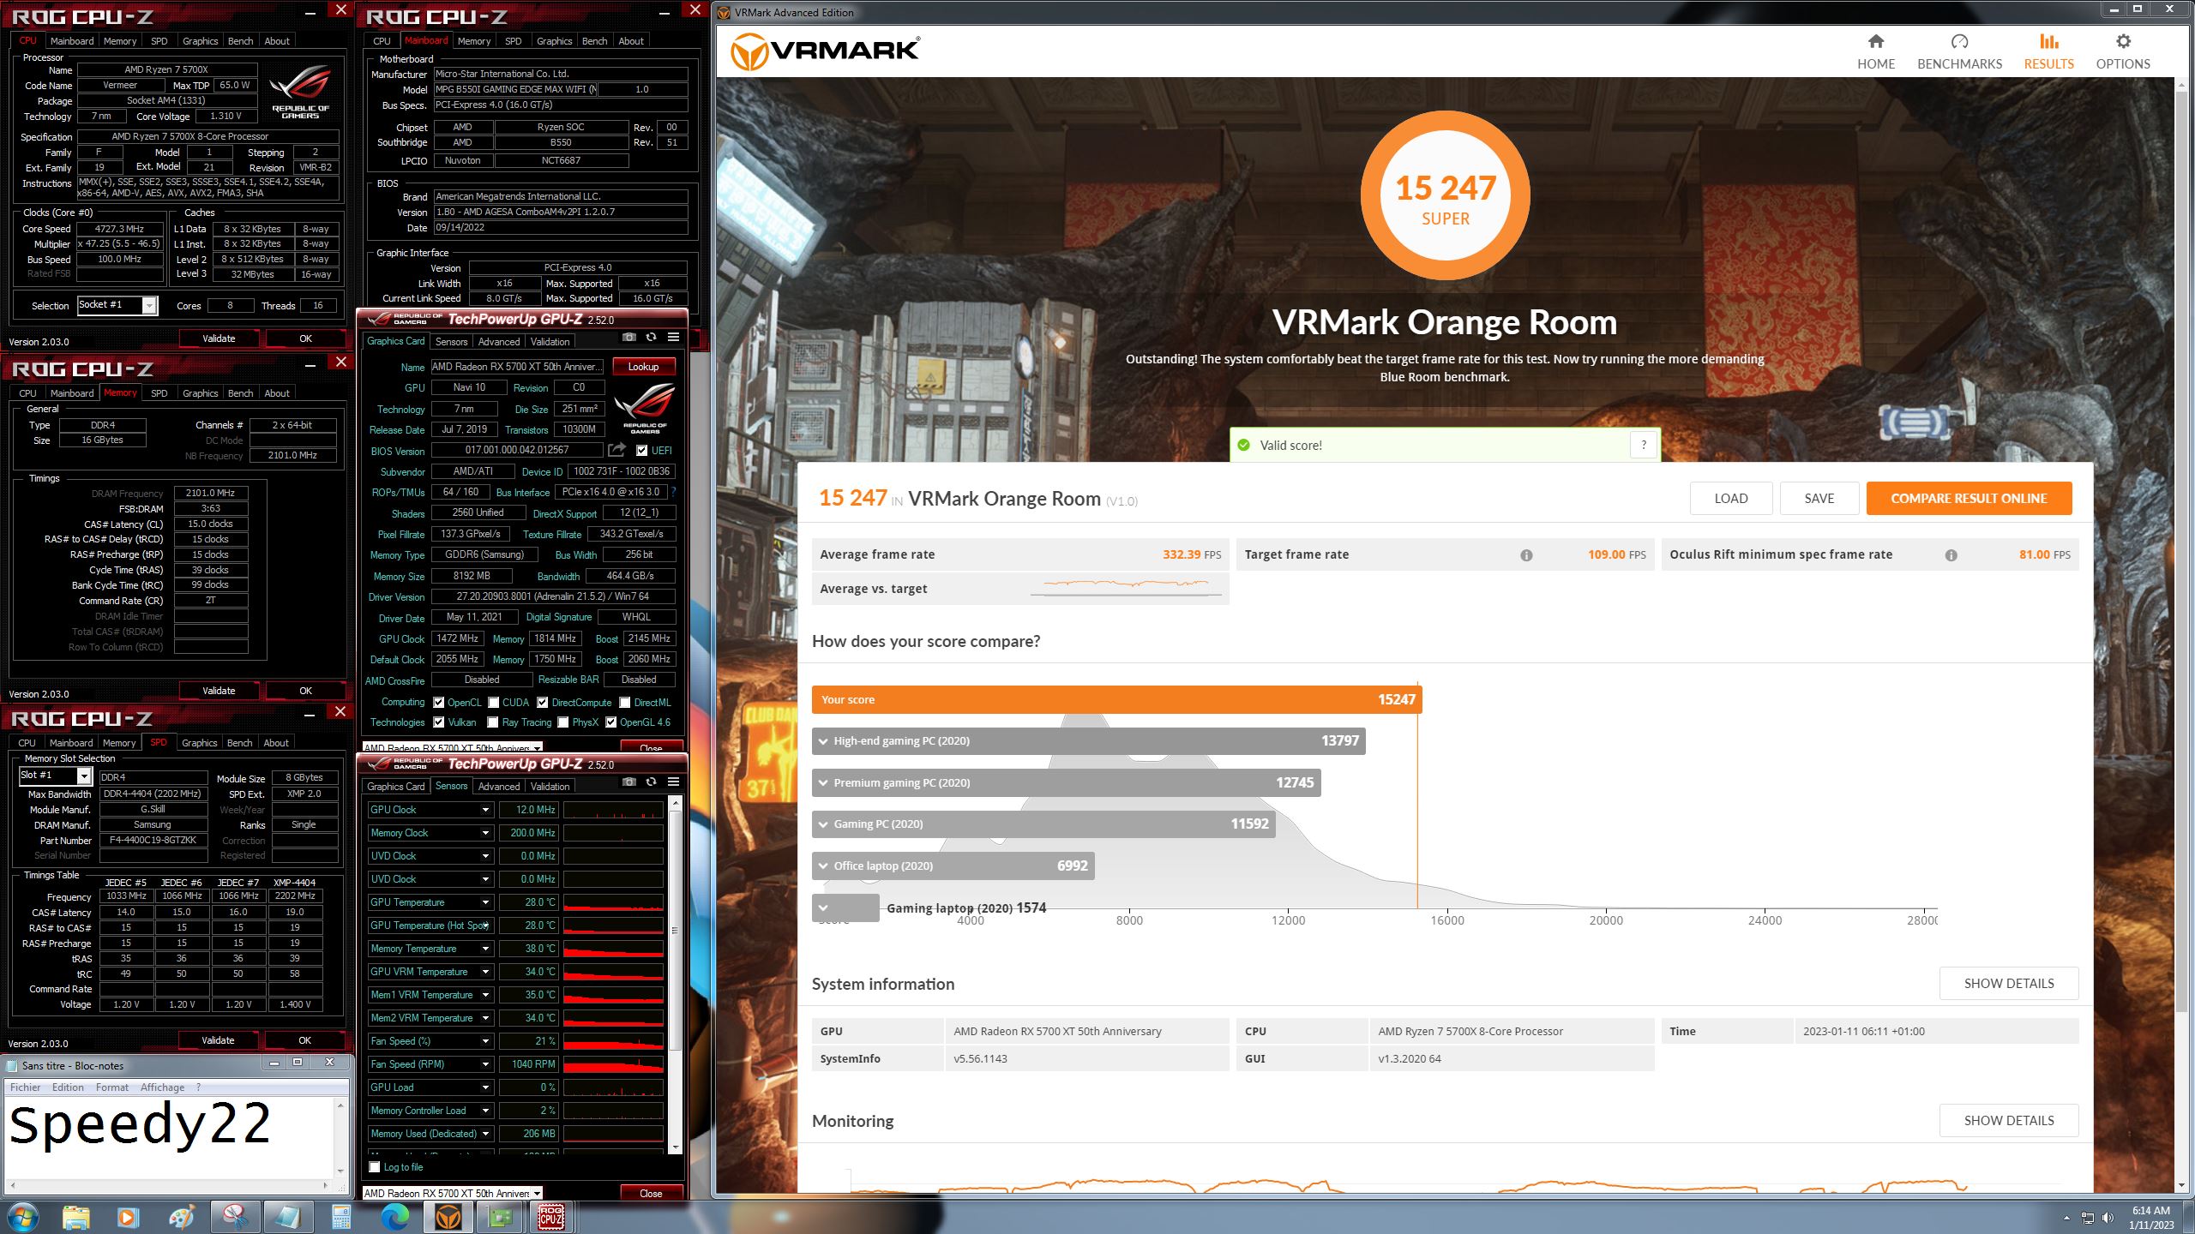The width and height of the screenshot is (2195, 1234).
Task: Open Bench tab in the top-left CPU-Z window
Action: tap(240, 41)
